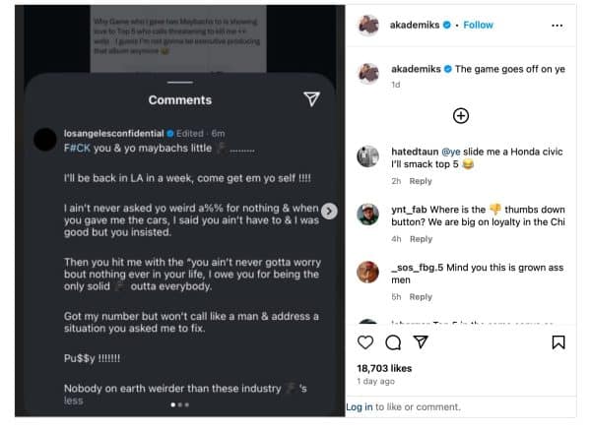Reply to ynt_fab's comment
Screen dimensions: 591x432
click(421, 239)
